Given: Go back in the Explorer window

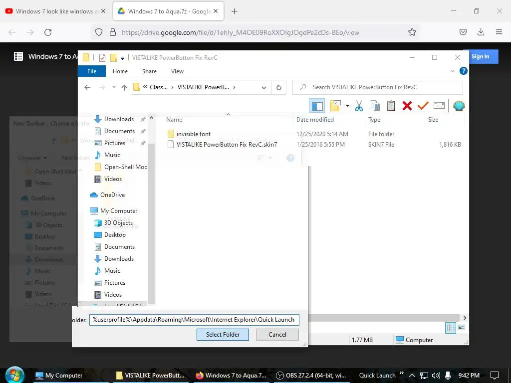Looking at the screenshot, I should [87, 87].
